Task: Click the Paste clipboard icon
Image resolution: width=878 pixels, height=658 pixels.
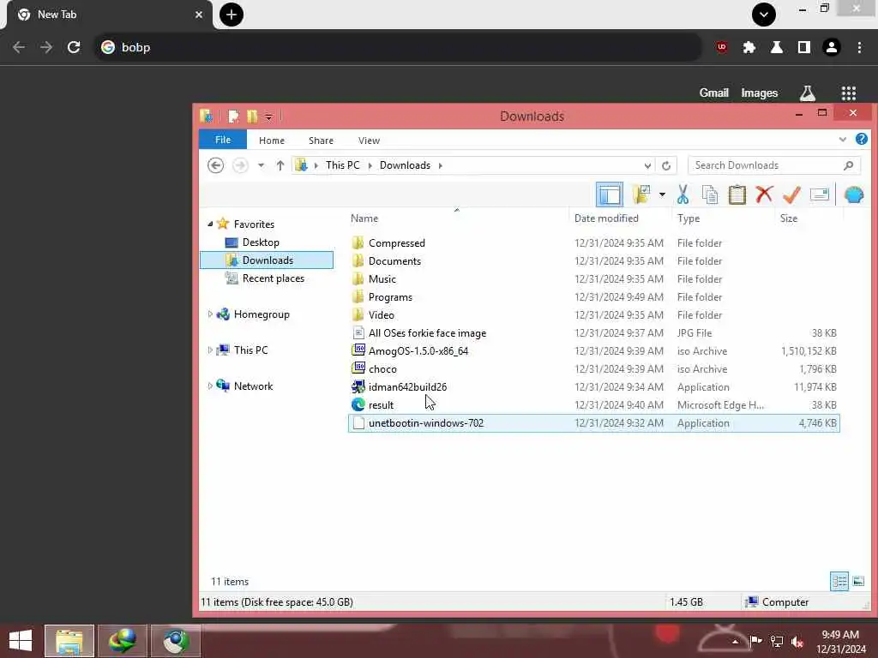Action: coord(737,194)
